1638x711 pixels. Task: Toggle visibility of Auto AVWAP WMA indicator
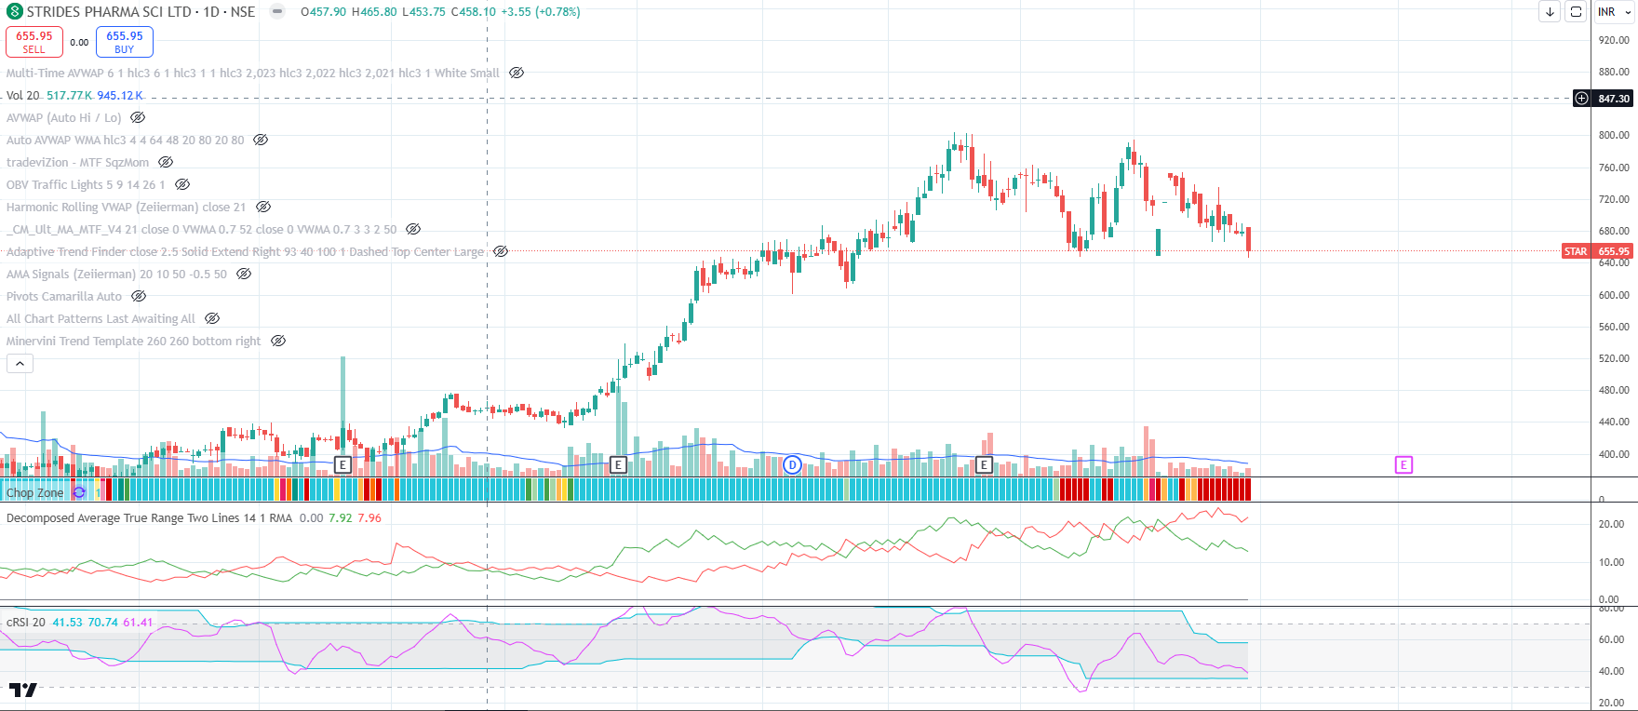pyautogui.click(x=261, y=140)
